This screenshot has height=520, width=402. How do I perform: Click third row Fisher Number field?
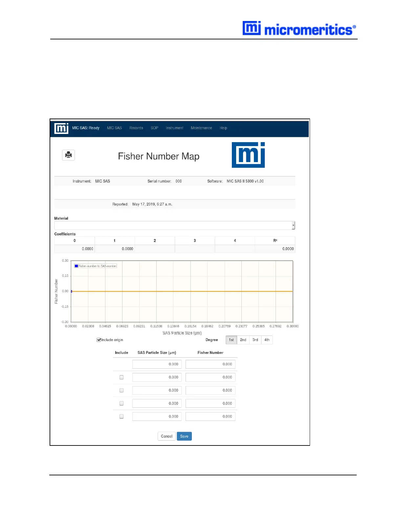tap(211, 390)
